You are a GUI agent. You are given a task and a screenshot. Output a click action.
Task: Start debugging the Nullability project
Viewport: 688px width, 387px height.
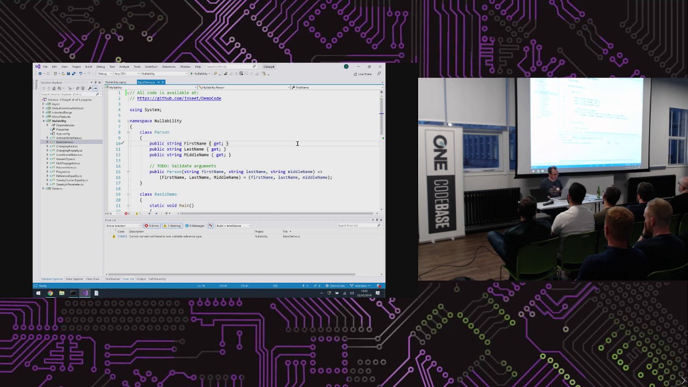tap(199, 74)
